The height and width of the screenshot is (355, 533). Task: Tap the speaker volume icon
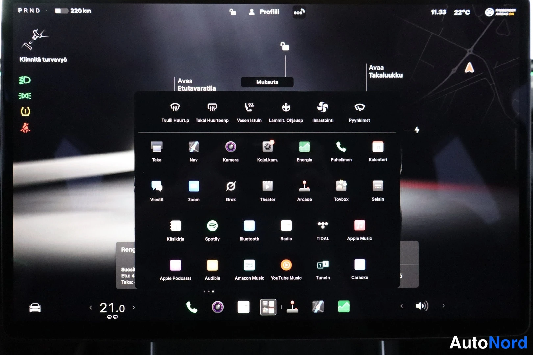(x=422, y=306)
